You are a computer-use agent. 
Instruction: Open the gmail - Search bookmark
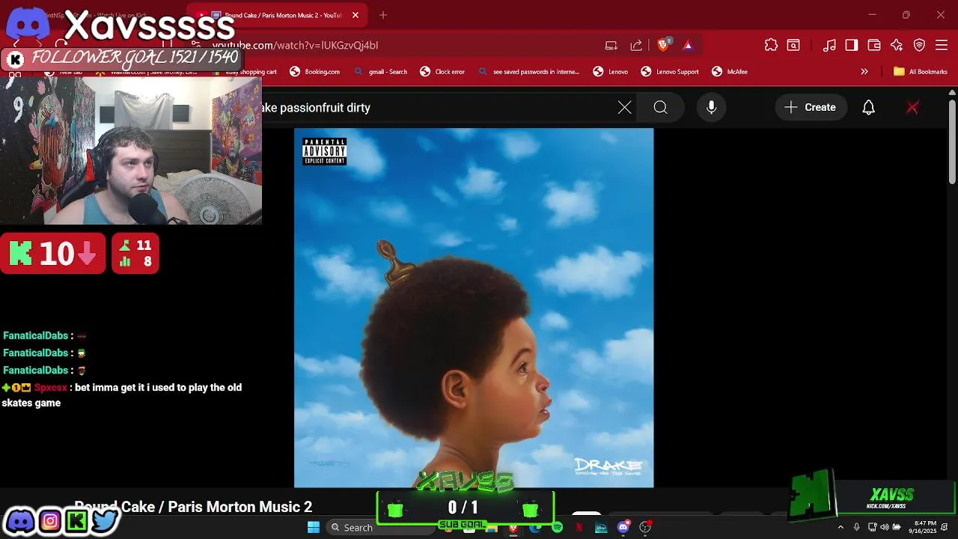tap(381, 72)
